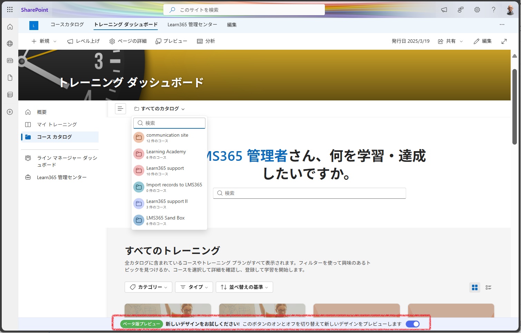
Task: Open the lists icon in left rail
Action: point(10,95)
